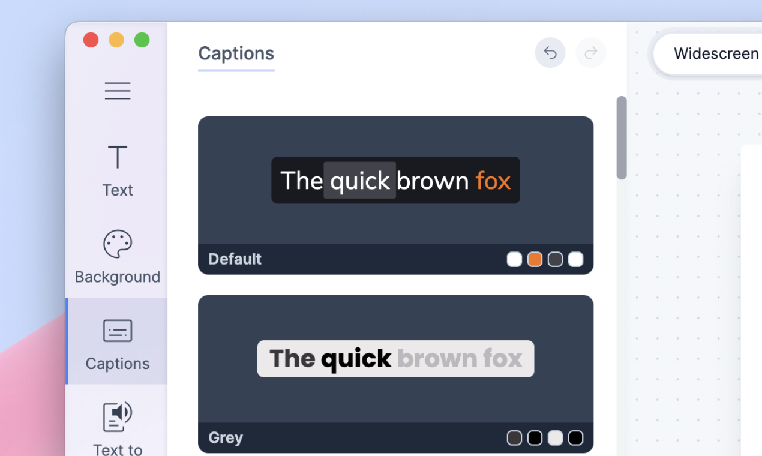Open the hamburger menu in sidebar
Image resolution: width=762 pixels, height=456 pixels.
[118, 91]
